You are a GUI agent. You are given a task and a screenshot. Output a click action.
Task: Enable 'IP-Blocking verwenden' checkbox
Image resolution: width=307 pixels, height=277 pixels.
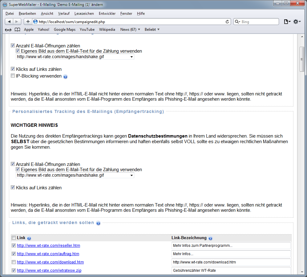pos(13,76)
